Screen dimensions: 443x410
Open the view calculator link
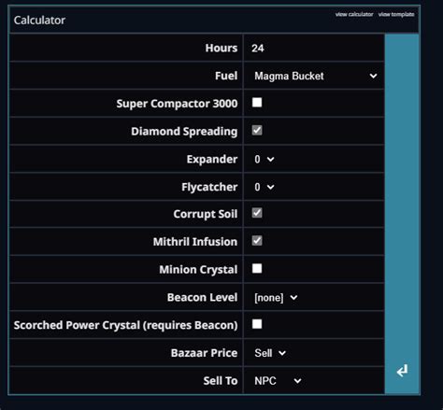pos(354,14)
